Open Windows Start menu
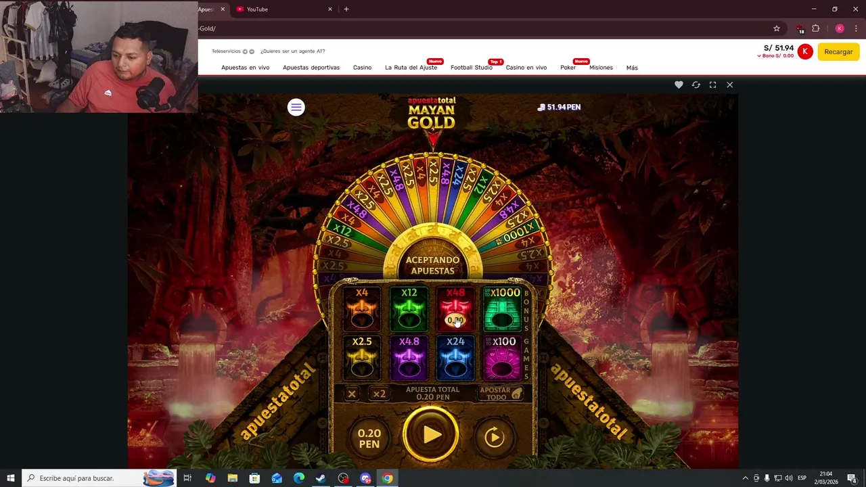This screenshot has width=866, height=487. pyautogui.click(x=10, y=478)
